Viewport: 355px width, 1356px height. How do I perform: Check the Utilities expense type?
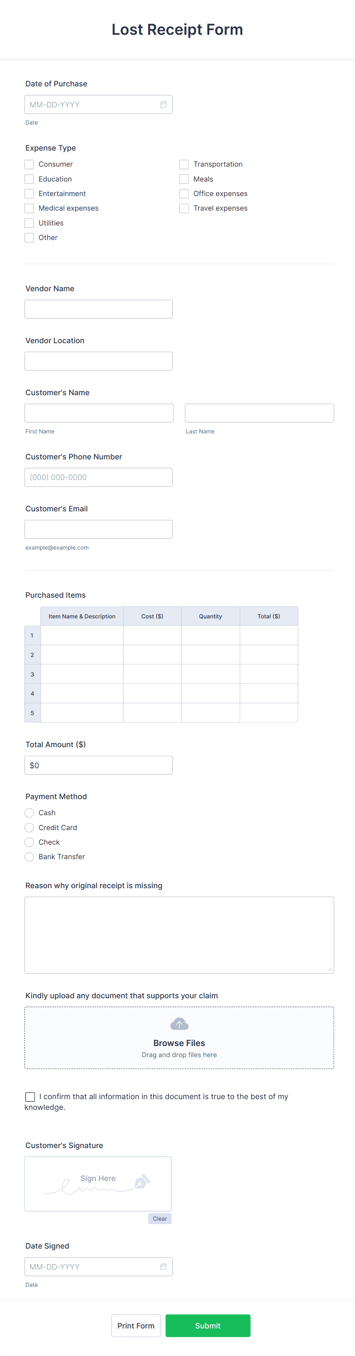pos(29,223)
